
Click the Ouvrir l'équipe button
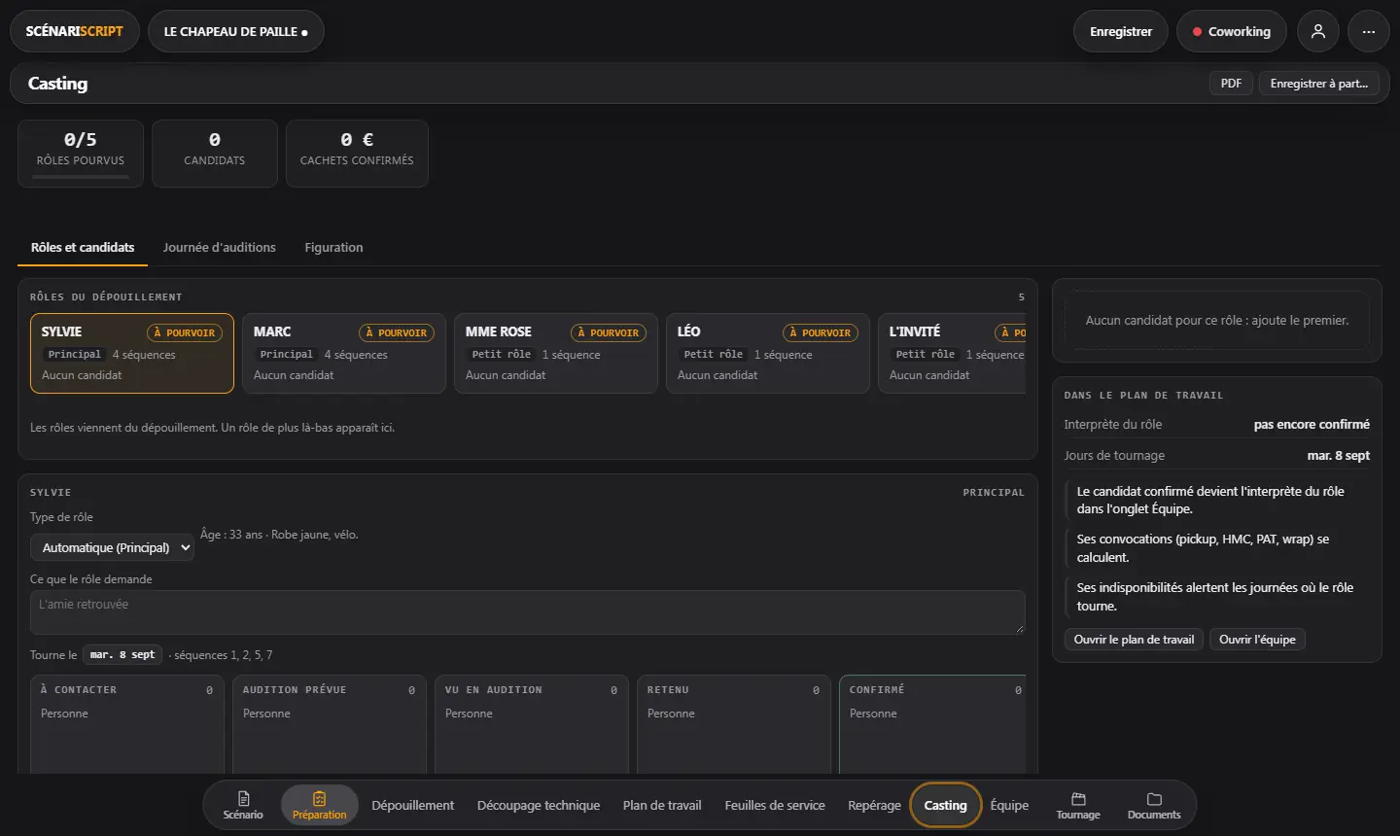[1257, 639]
